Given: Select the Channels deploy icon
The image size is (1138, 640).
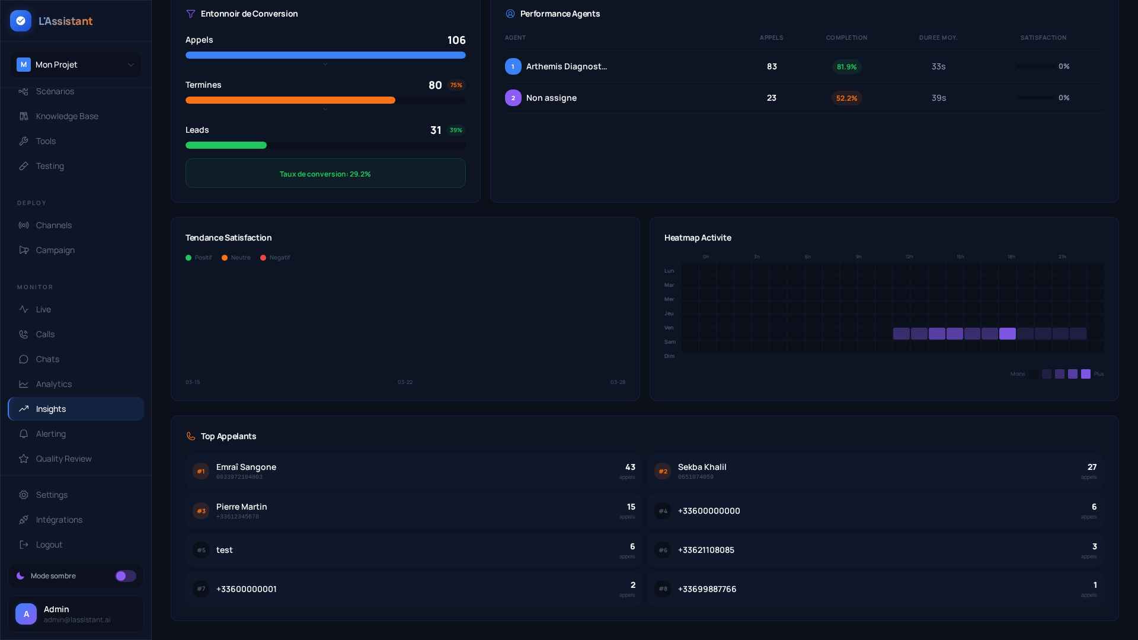Looking at the screenshot, I should [x=24, y=225].
